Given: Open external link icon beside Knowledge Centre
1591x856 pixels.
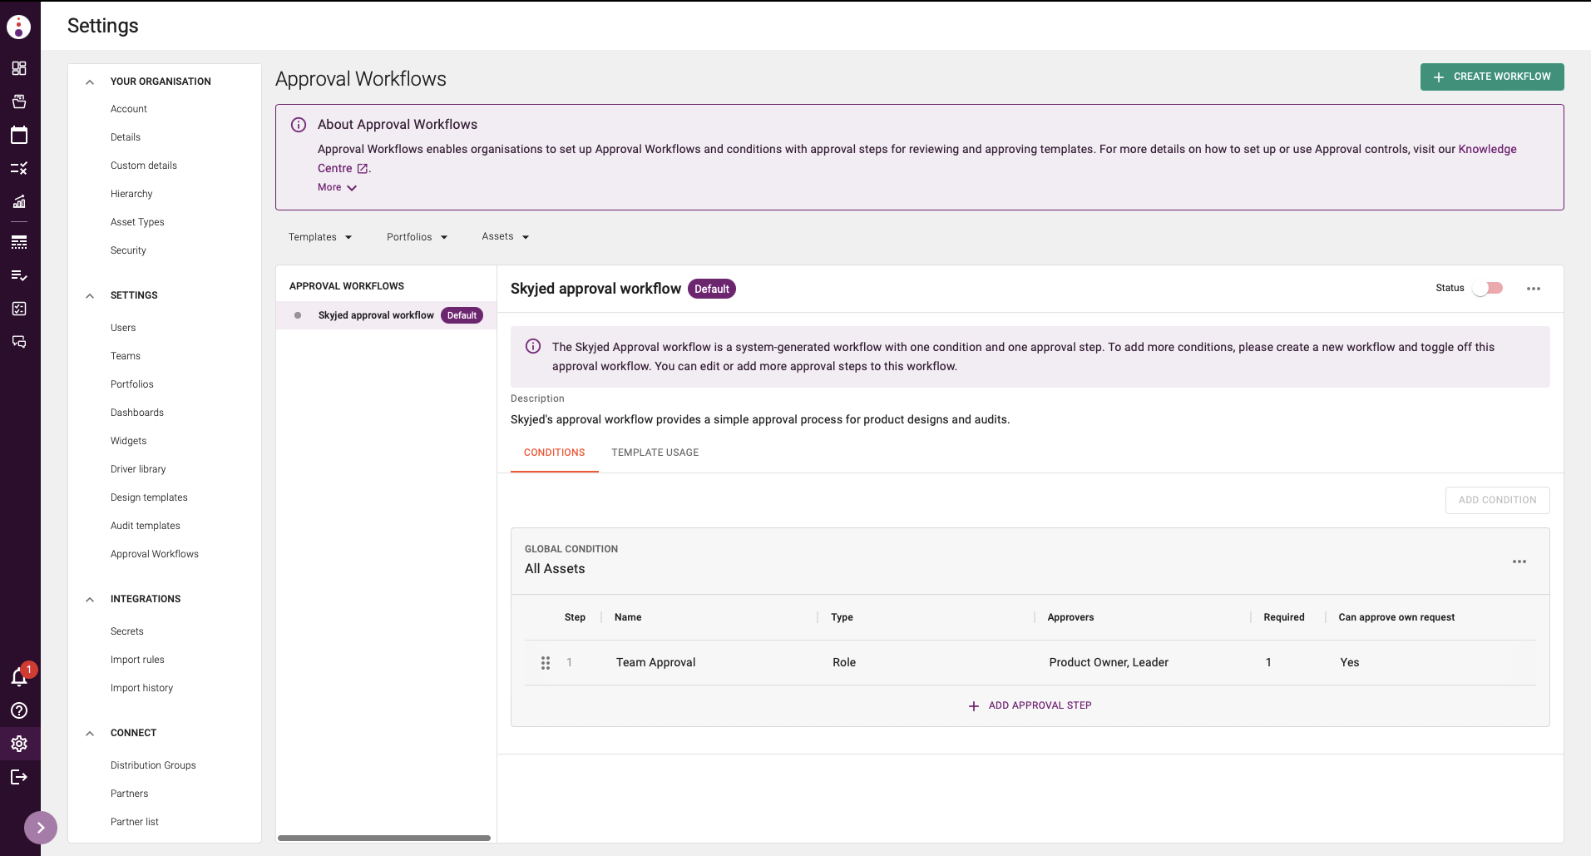Looking at the screenshot, I should pyautogui.click(x=363, y=169).
